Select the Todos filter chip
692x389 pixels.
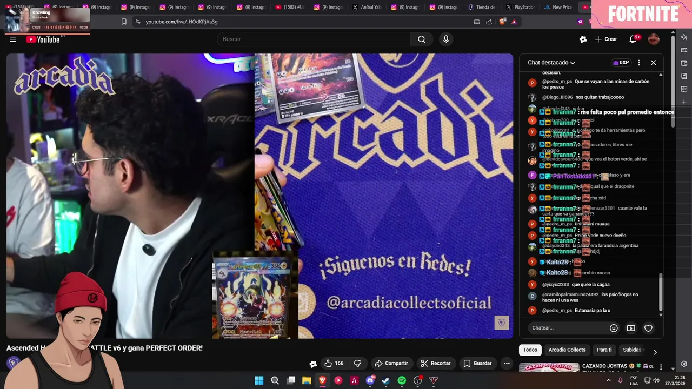tap(530, 350)
